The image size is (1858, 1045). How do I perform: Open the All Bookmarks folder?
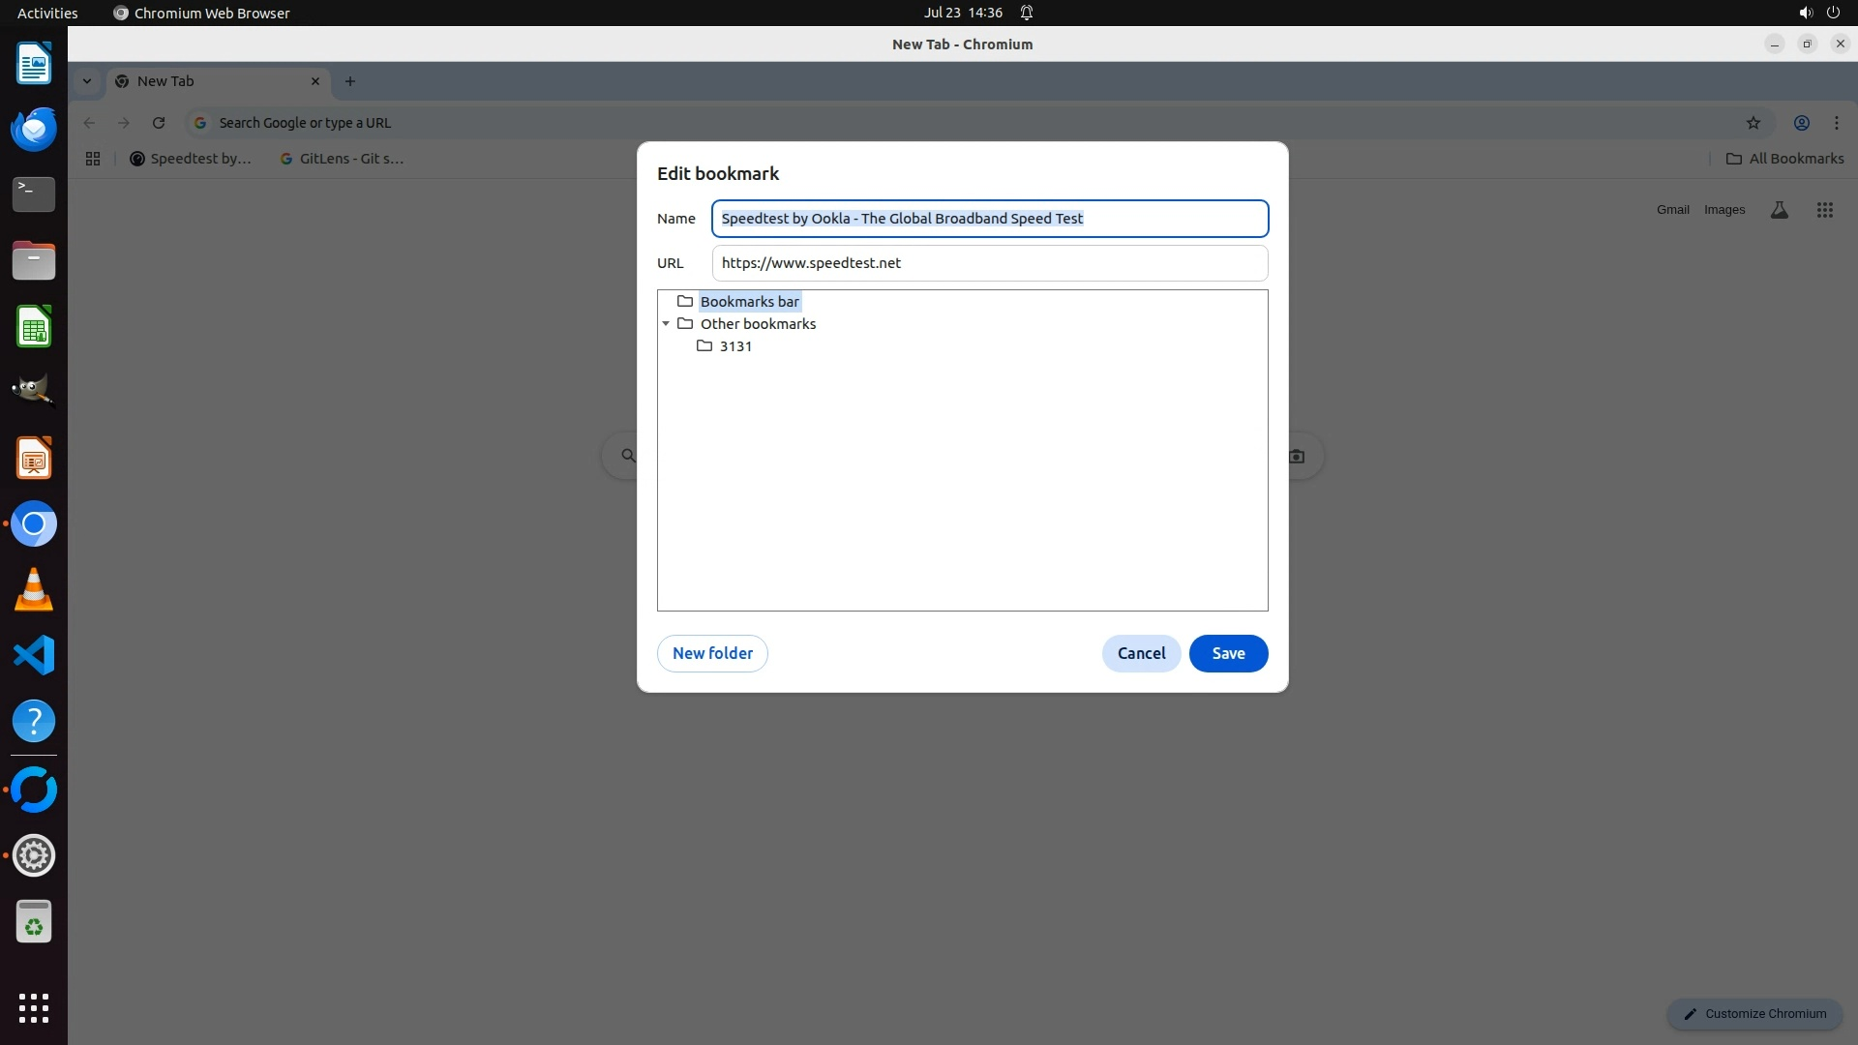click(x=1784, y=159)
